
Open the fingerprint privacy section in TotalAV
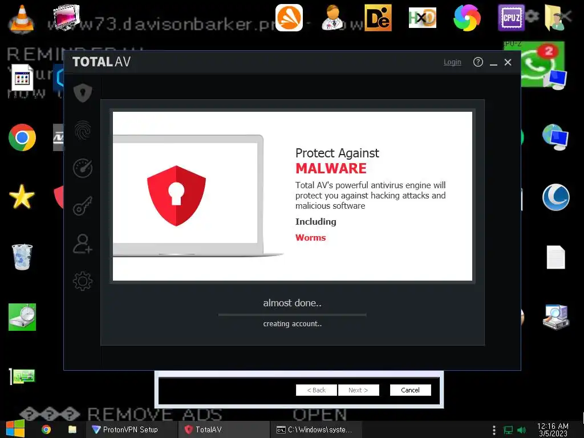(83, 131)
